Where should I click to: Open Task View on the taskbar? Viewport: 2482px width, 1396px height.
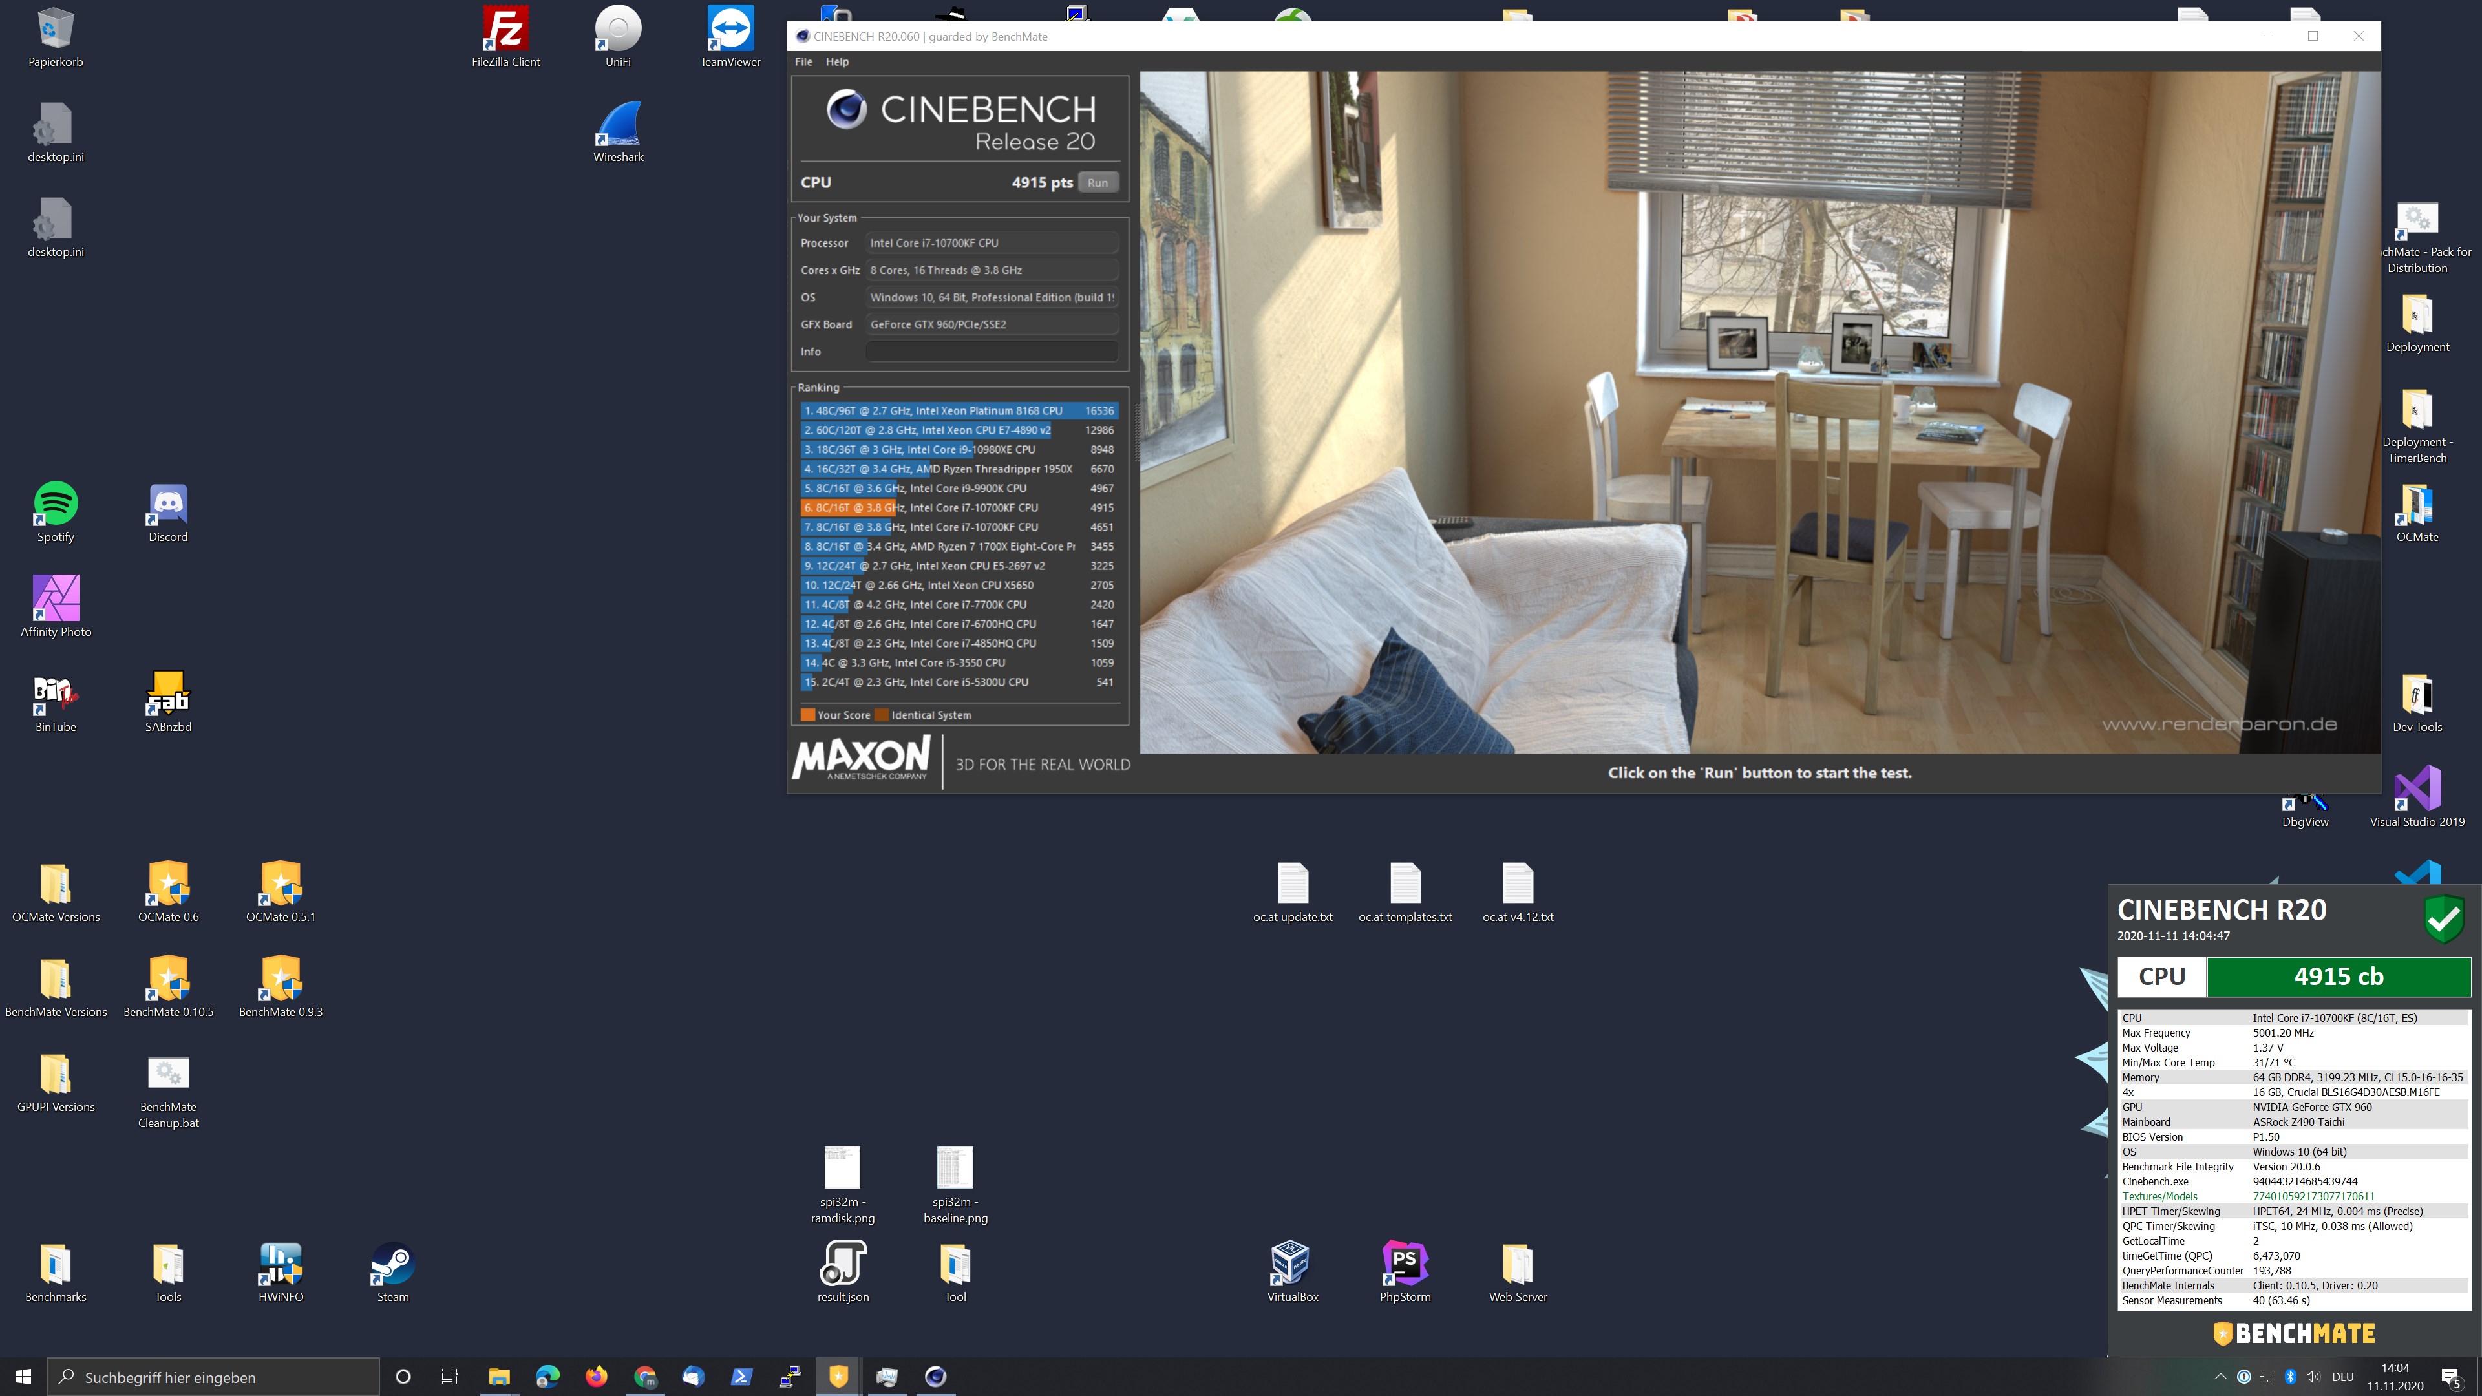[450, 1377]
